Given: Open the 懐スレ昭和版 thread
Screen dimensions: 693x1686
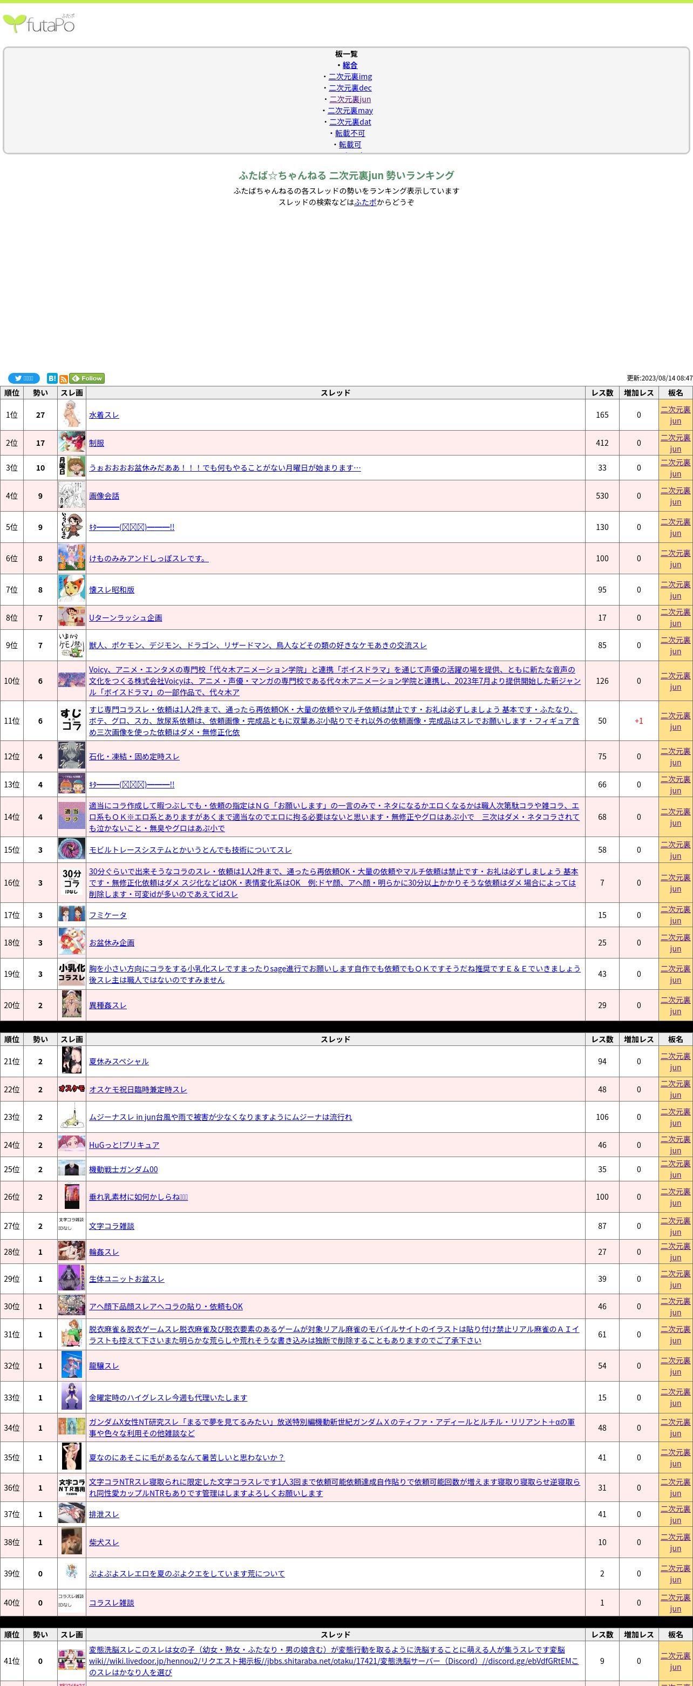Looking at the screenshot, I should click(111, 590).
